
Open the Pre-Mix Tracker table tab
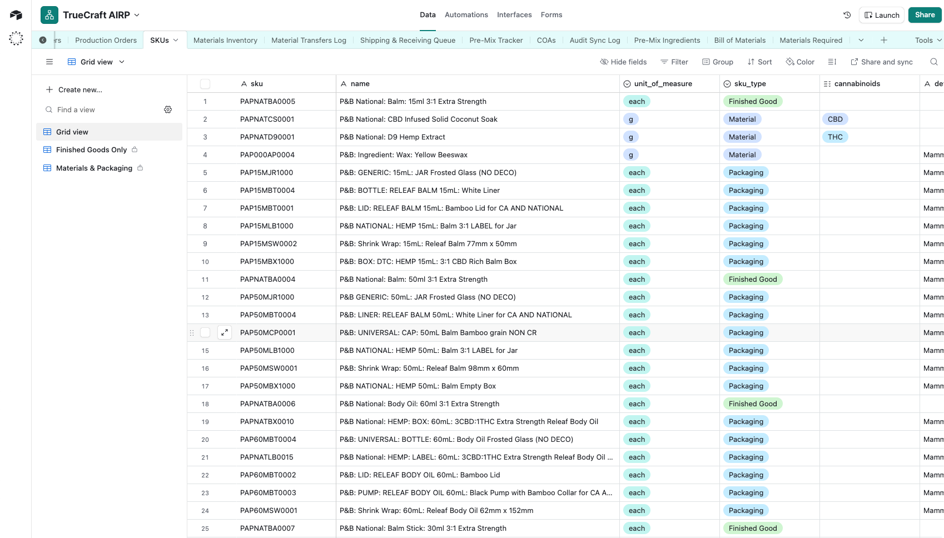[496, 40]
